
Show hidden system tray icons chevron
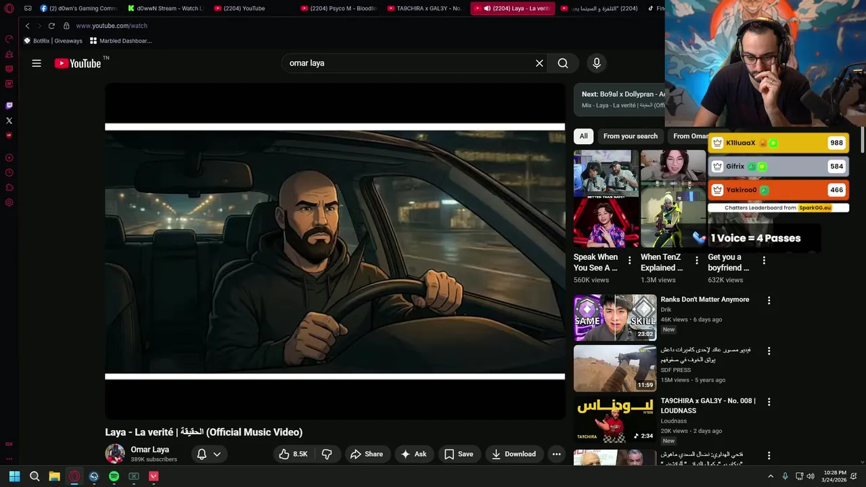(x=770, y=476)
